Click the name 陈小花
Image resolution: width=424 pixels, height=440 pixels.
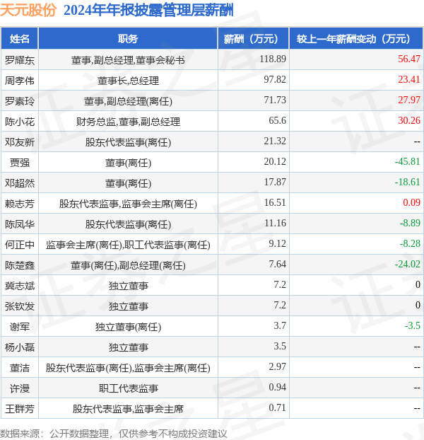(x=20, y=122)
